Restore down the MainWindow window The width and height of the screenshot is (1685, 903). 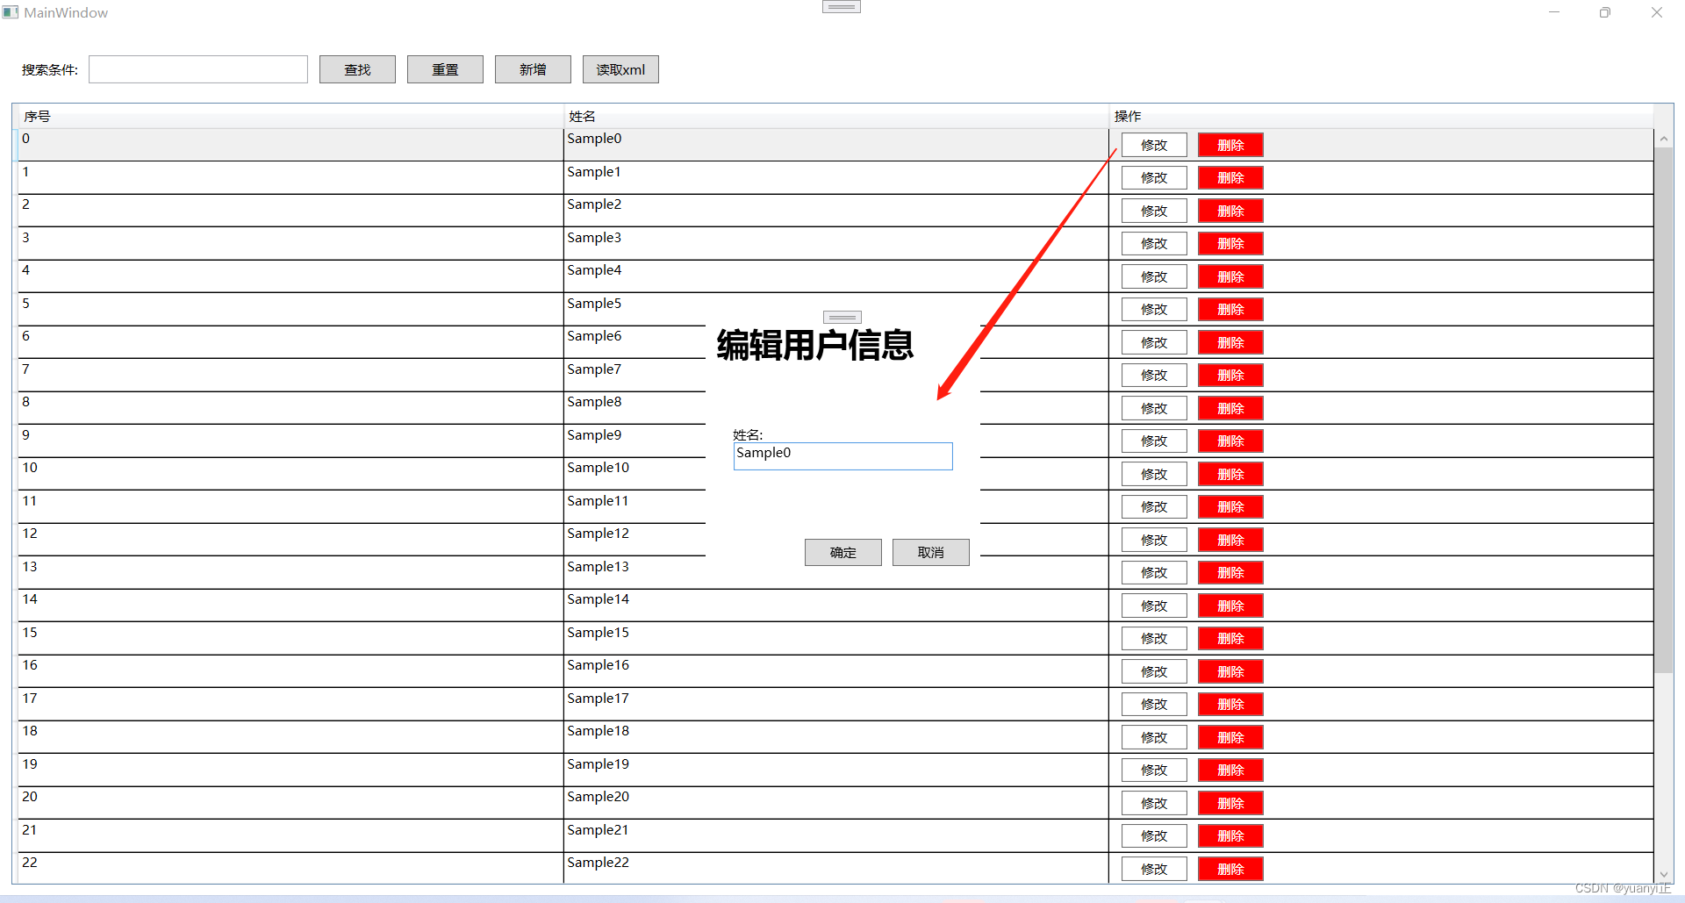click(x=1605, y=12)
